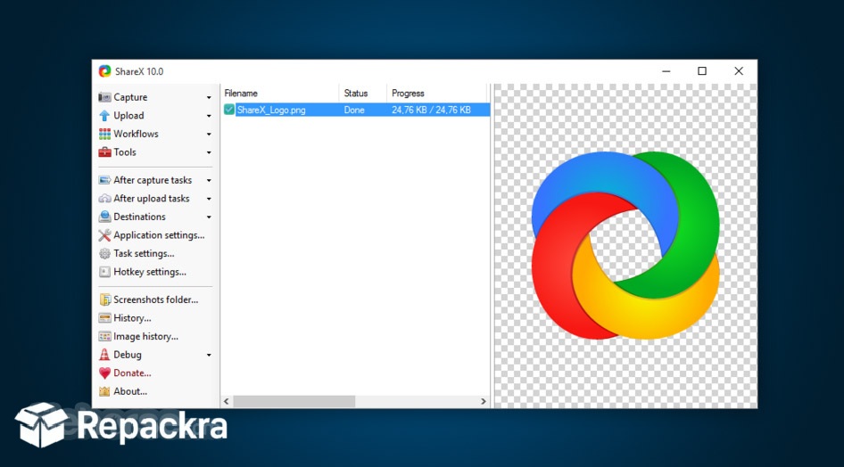Open the Debug menu label
The height and width of the screenshot is (467, 844).
pos(128,355)
